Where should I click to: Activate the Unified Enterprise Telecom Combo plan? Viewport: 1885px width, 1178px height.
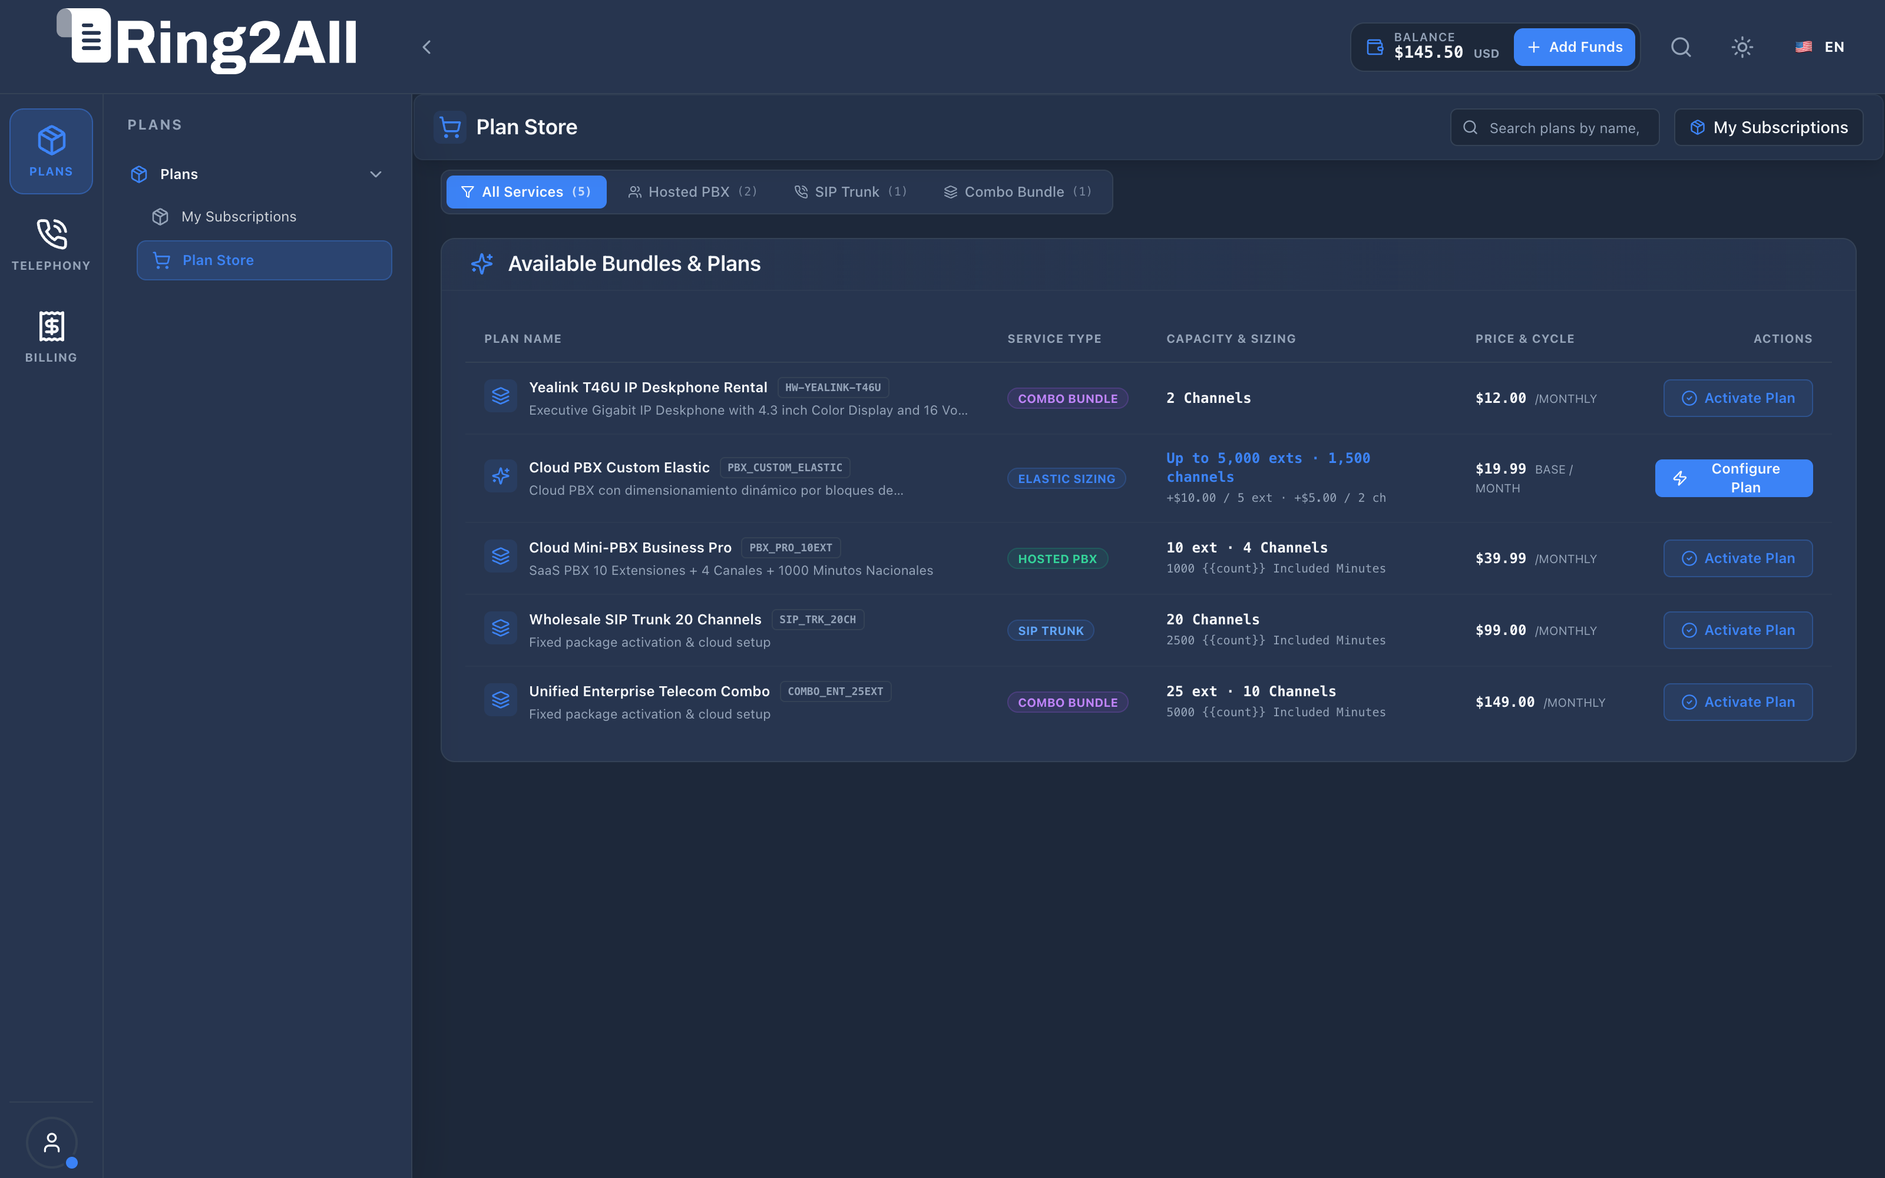(x=1737, y=702)
